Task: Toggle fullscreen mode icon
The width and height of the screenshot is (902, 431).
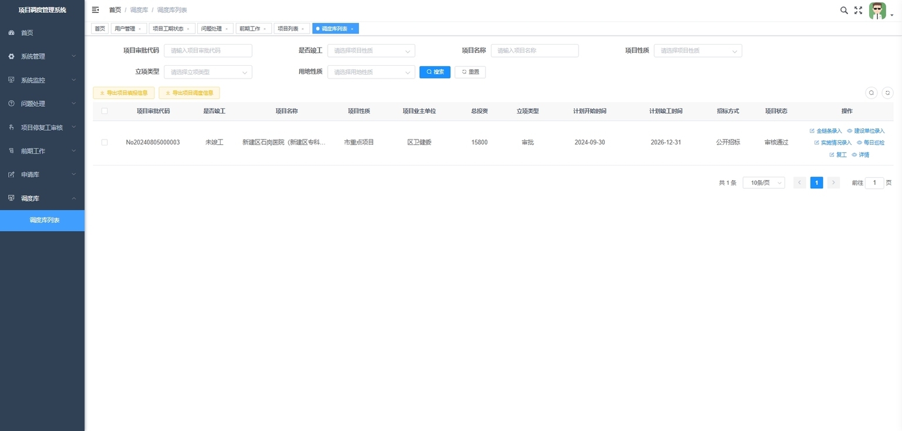Action: tap(858, 10)
